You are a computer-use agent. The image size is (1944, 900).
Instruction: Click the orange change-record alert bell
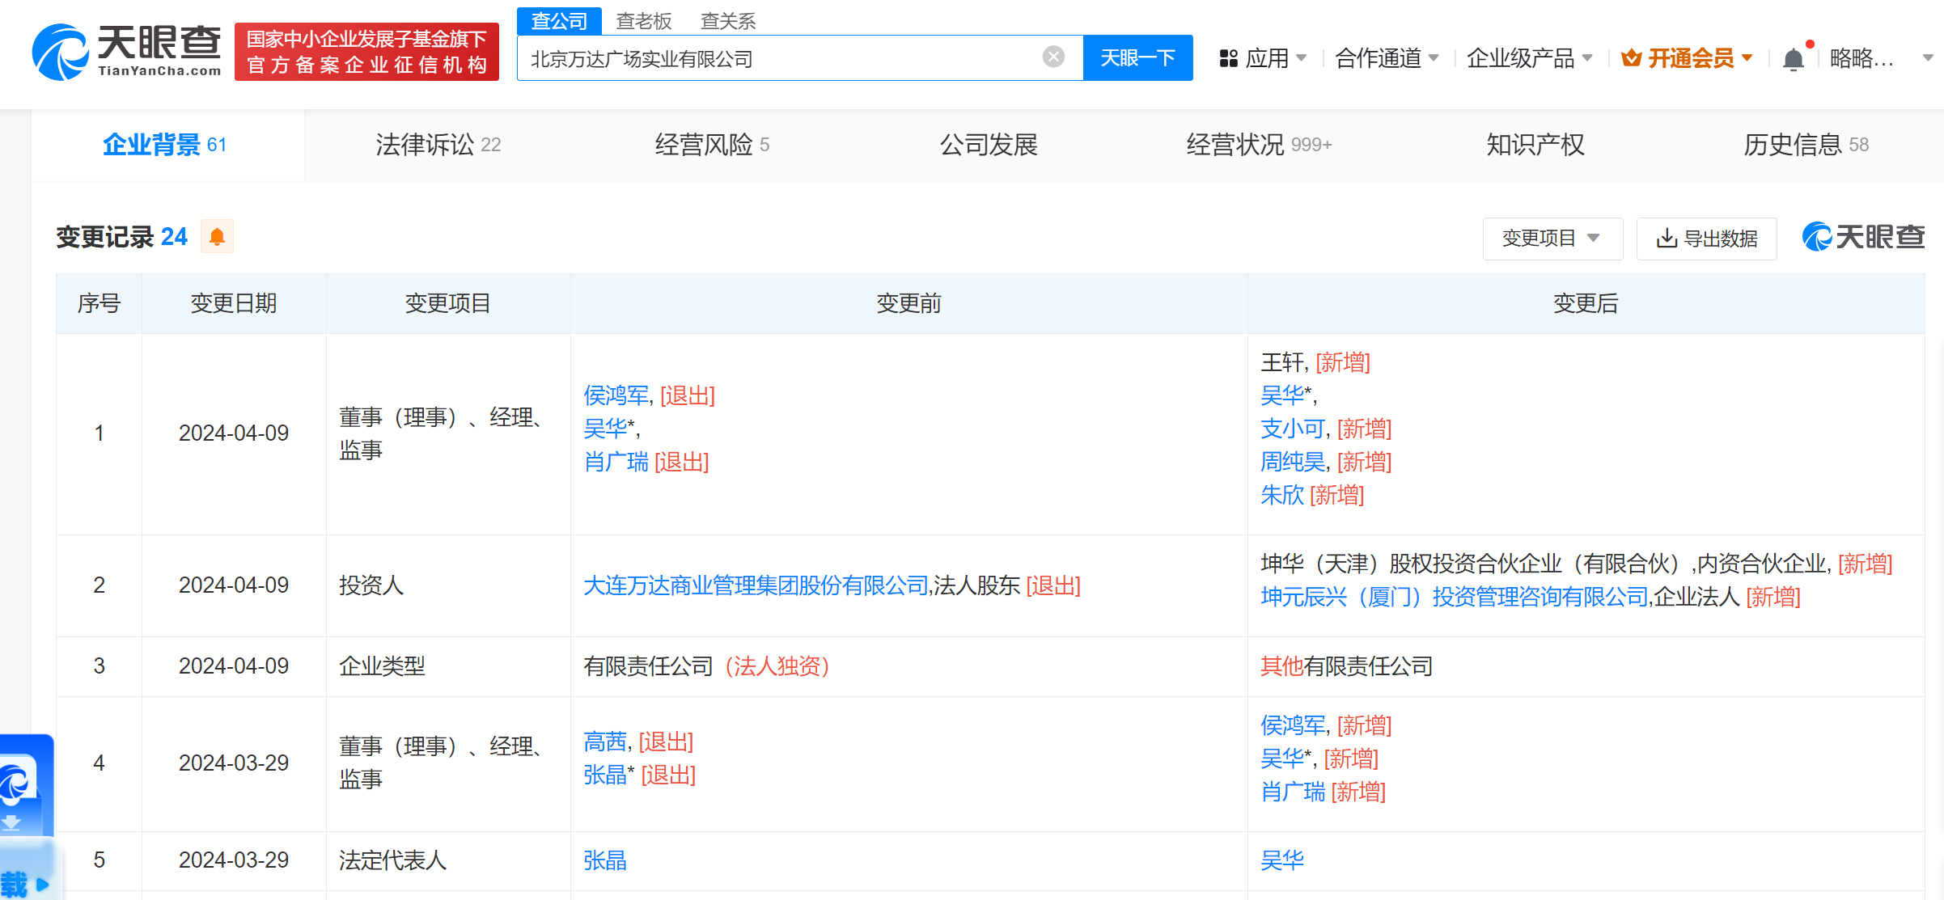tap(217, 237)
